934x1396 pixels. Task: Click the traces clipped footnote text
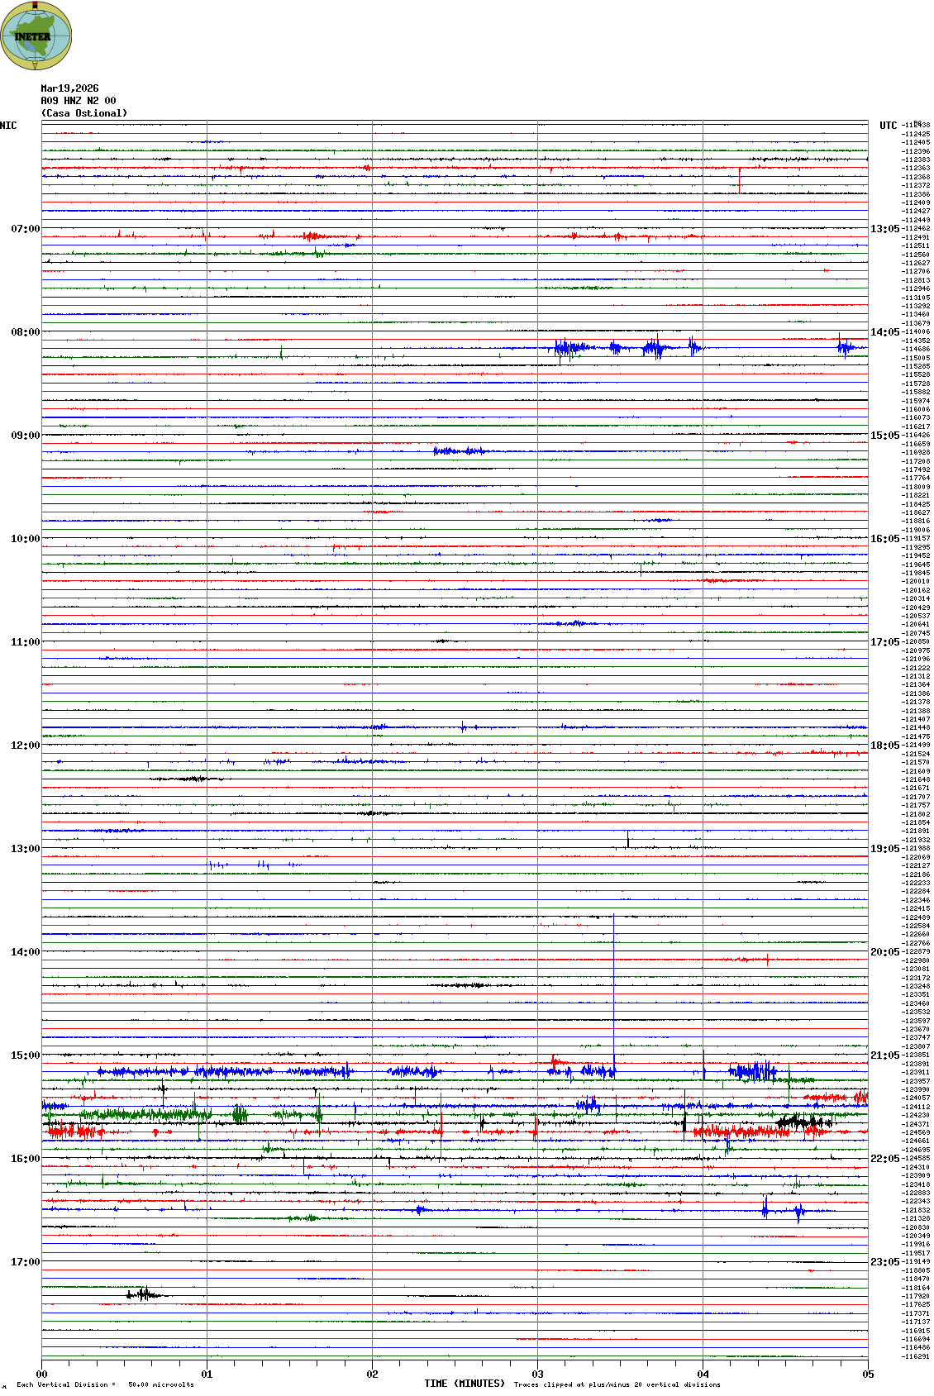pyautogui.click(x=617, y=1384)
